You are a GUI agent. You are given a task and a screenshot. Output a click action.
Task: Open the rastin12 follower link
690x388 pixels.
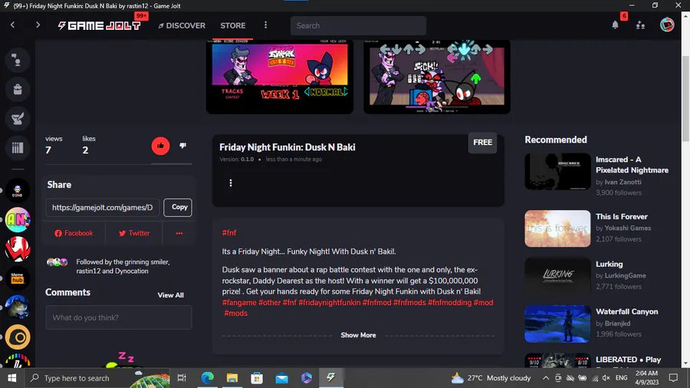coord(88,271)
